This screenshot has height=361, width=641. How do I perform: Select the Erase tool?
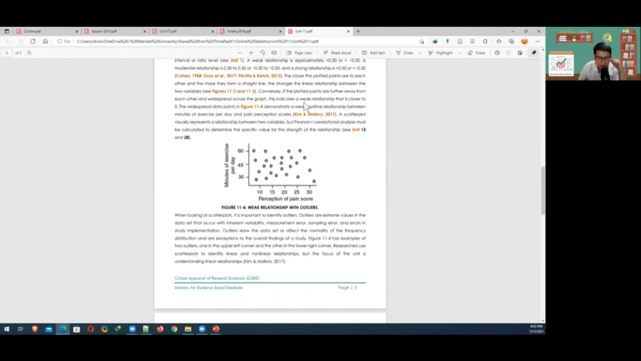click(x=476, y=53)
